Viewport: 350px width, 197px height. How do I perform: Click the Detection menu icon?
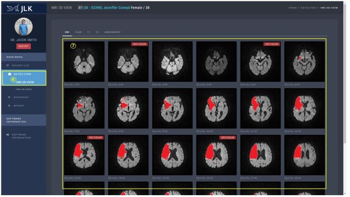tap(10, 74)
